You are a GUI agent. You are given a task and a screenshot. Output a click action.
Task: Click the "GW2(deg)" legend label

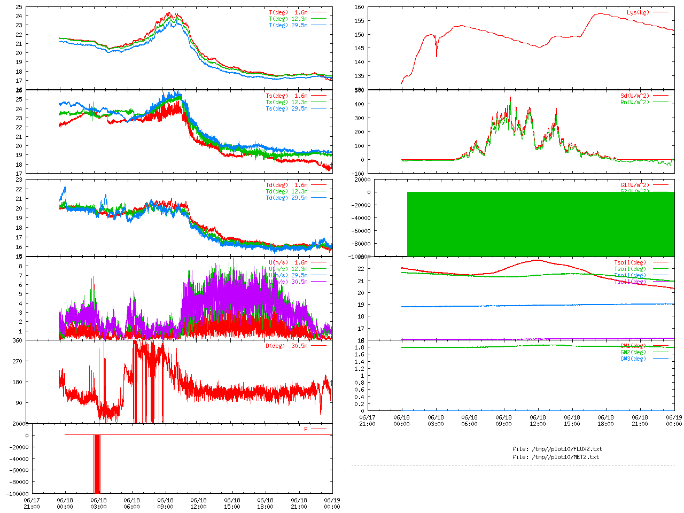tap(633, 352)
